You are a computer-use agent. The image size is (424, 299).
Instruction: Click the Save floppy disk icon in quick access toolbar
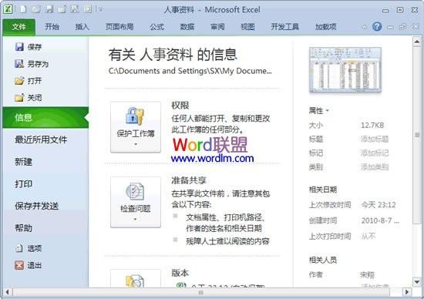coord(49,9)
